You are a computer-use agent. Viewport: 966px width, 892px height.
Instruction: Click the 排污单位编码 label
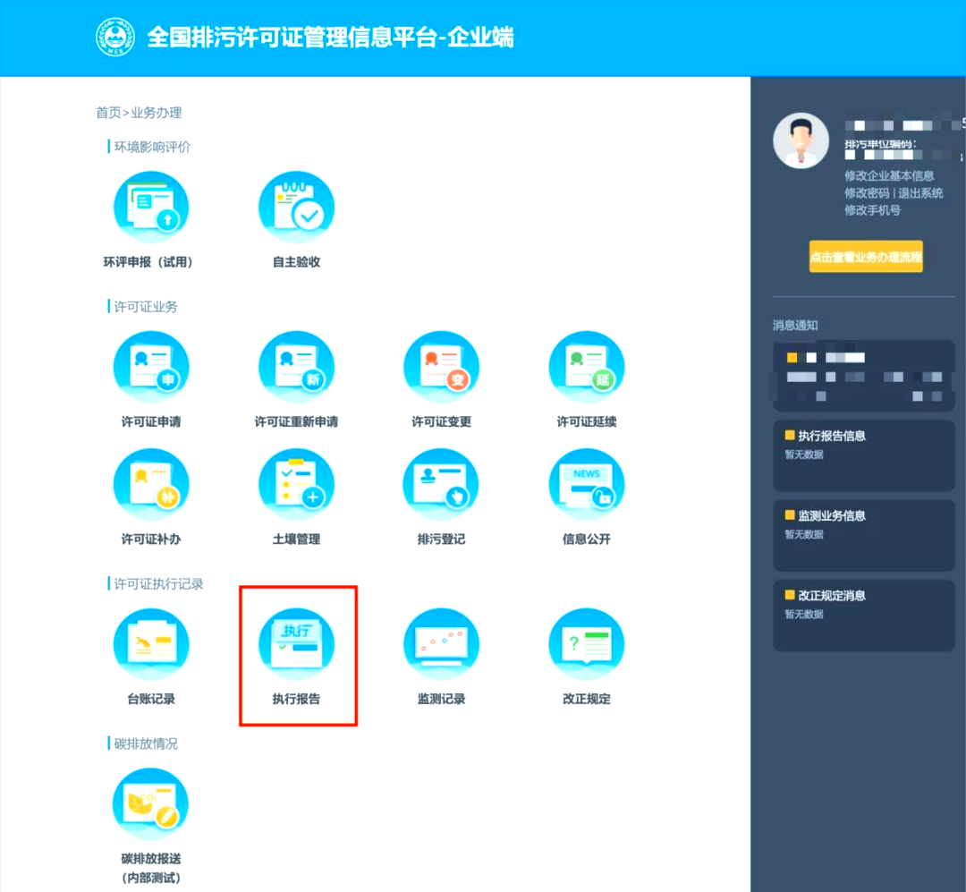pos(880,144)
